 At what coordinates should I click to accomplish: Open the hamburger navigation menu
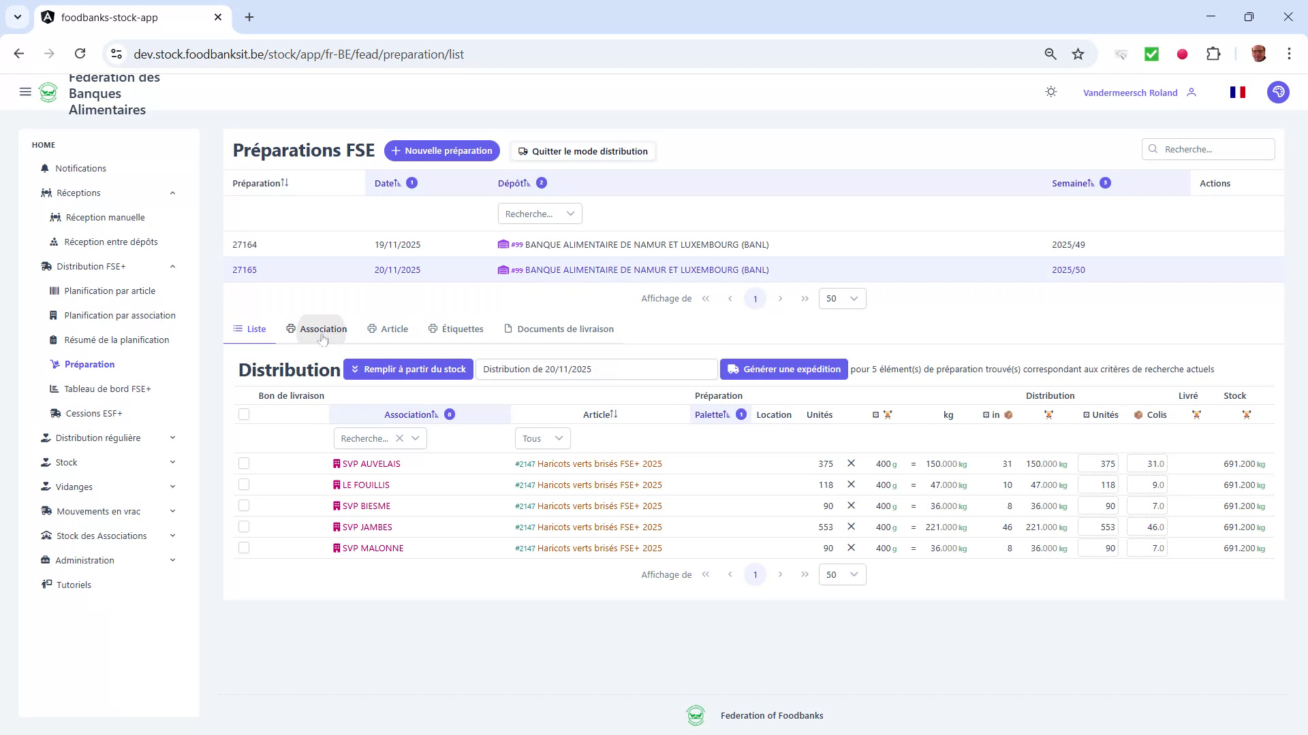tap(25, 92)
